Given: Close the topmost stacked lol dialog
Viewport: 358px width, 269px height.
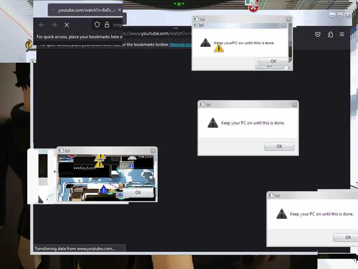Looking at the screenshot, I should click(288, 20).
